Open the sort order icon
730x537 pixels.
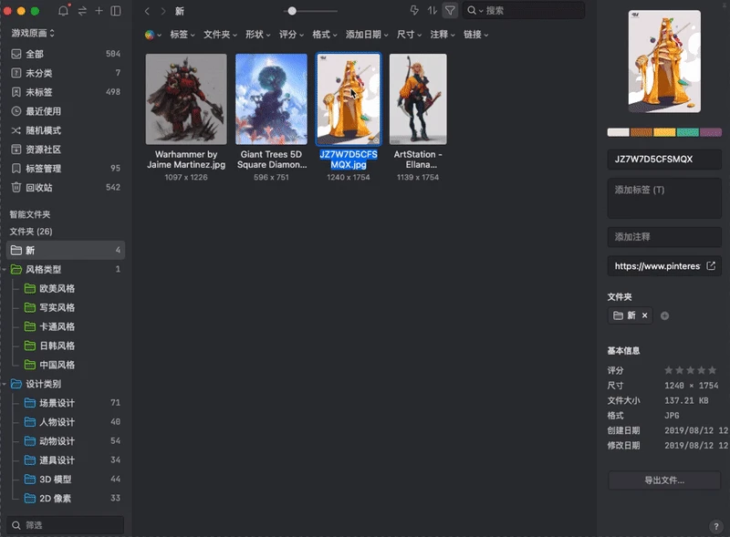(x=432, y=10)
